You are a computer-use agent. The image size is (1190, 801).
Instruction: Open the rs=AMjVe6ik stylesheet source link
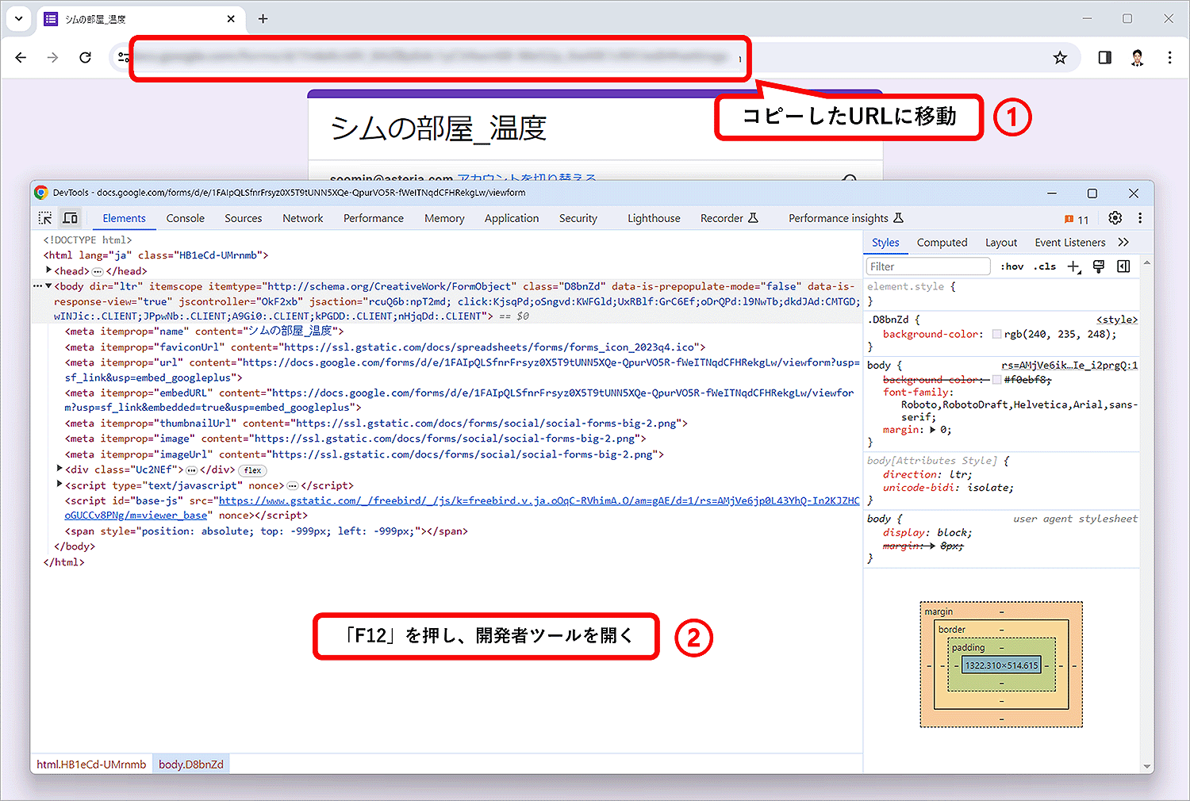1069,366
